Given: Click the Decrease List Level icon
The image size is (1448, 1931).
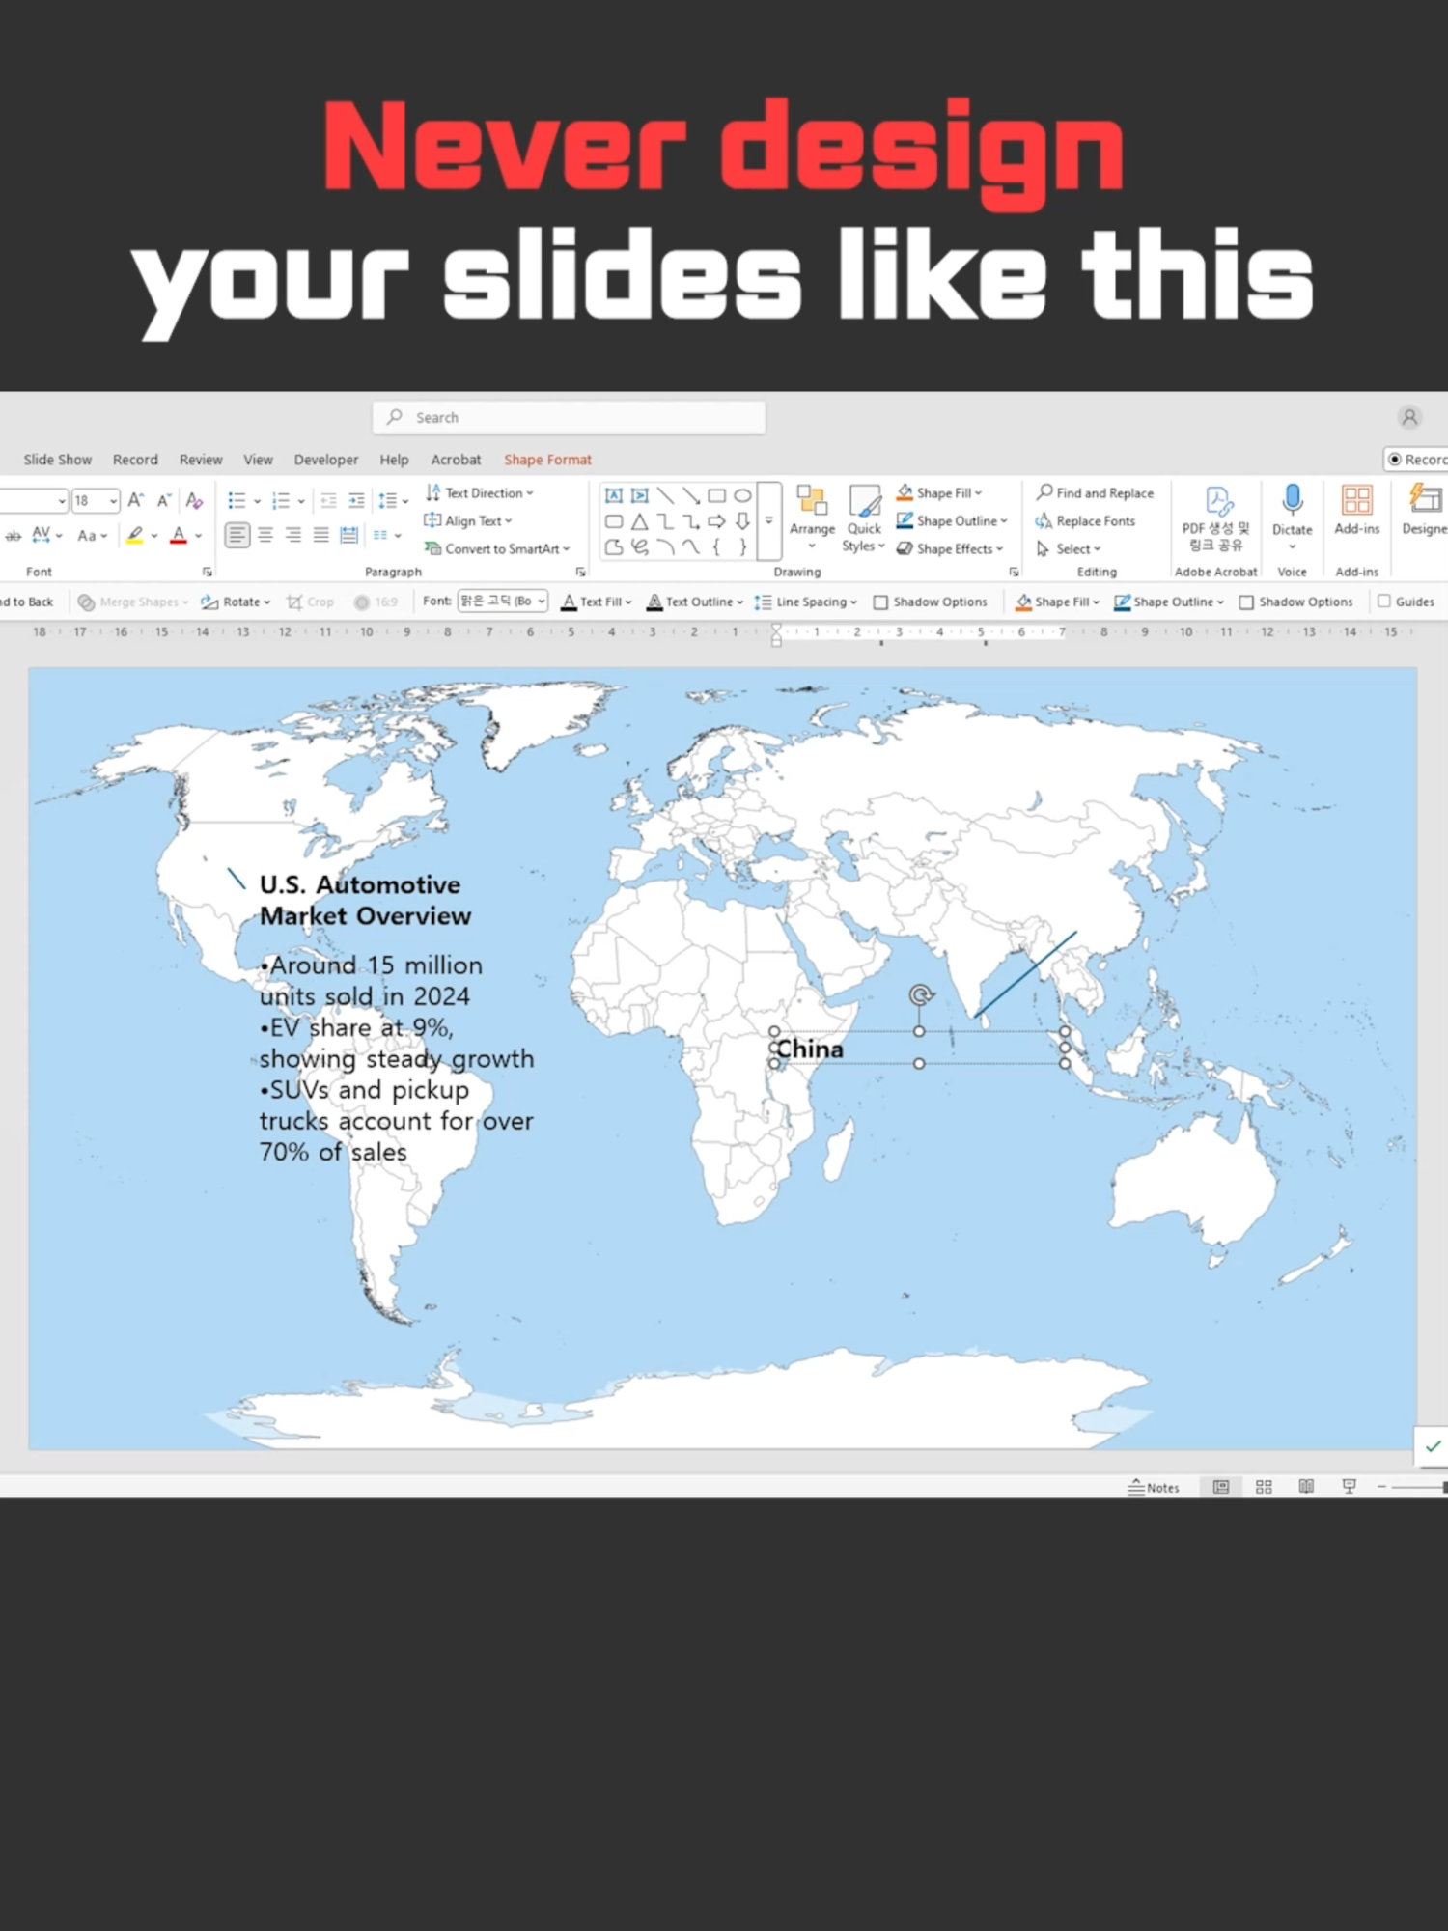Looking at the screenshot, I should (328, 500).
